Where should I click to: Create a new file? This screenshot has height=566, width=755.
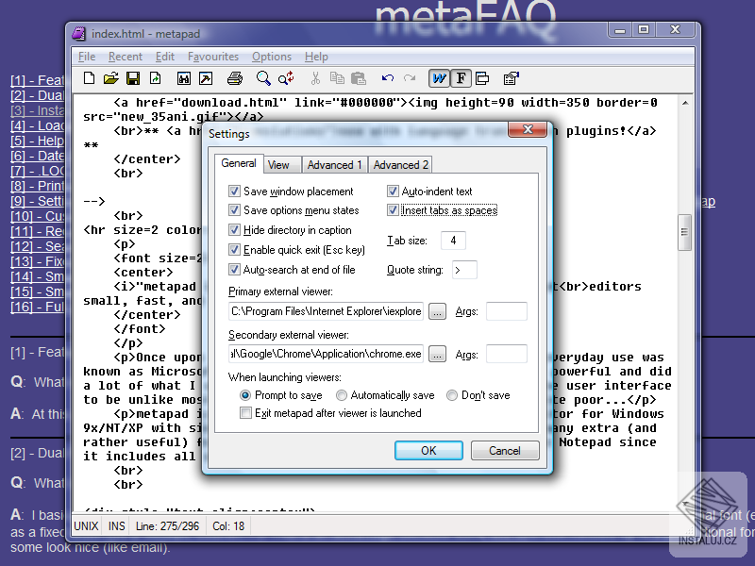coord(89,78)
